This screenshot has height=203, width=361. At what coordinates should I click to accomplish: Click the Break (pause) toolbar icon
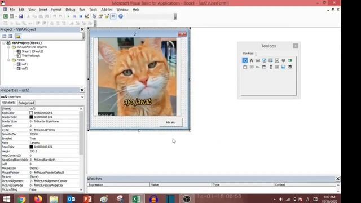point(74,16)
